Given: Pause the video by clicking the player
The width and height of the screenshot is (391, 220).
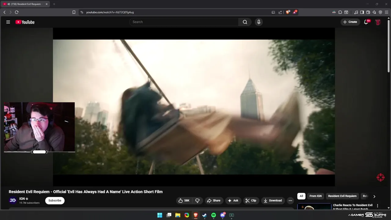Looking at the screenshot, I should pyautogui.click(x=194, y=107).
